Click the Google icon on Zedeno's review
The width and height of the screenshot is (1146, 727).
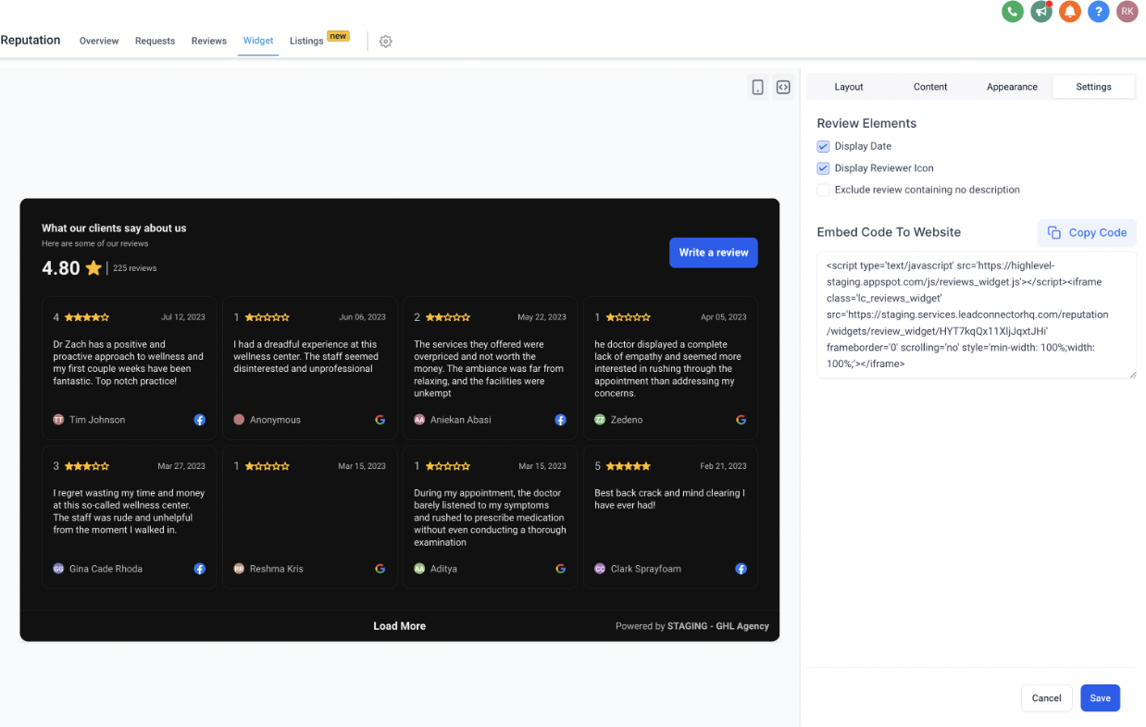[x=741, y=420]
